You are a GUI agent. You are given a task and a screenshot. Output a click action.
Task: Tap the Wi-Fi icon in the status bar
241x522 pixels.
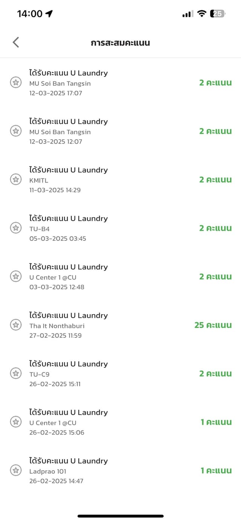point(202,12)
